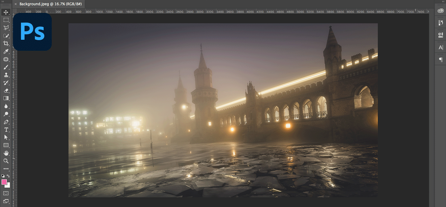446x207 pixels.
Task: Open the Character panel
Action: (x=441, y=48)
